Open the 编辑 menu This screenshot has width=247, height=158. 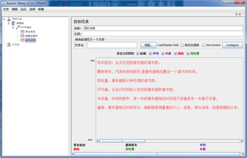click(x=15, y=9)
